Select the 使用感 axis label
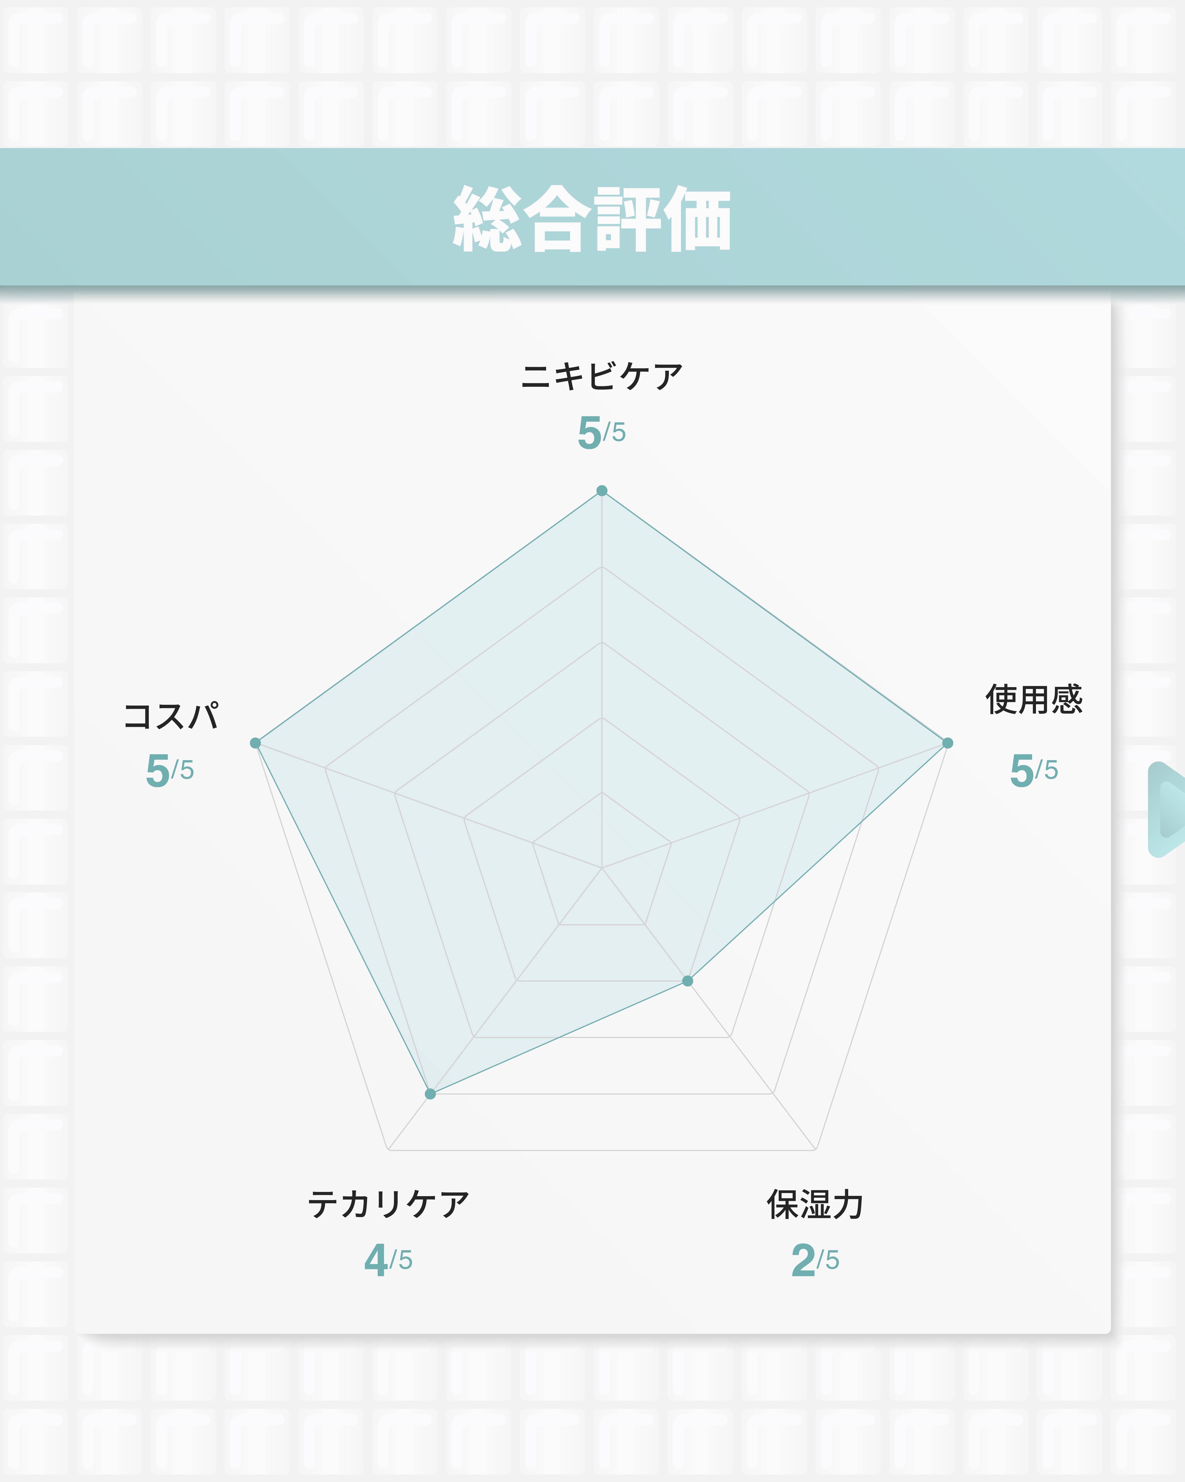Screen dimensions: 1185x1482 tap(1034, 700)
